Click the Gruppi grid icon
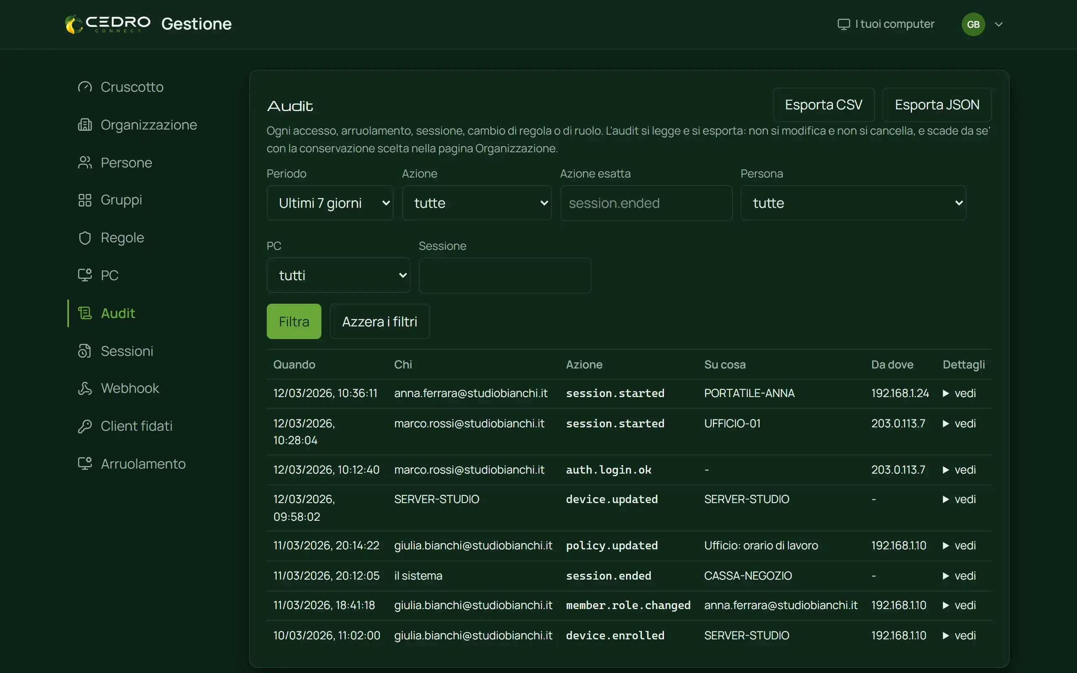The image size is (1077, 673). [x=85, y=200]
